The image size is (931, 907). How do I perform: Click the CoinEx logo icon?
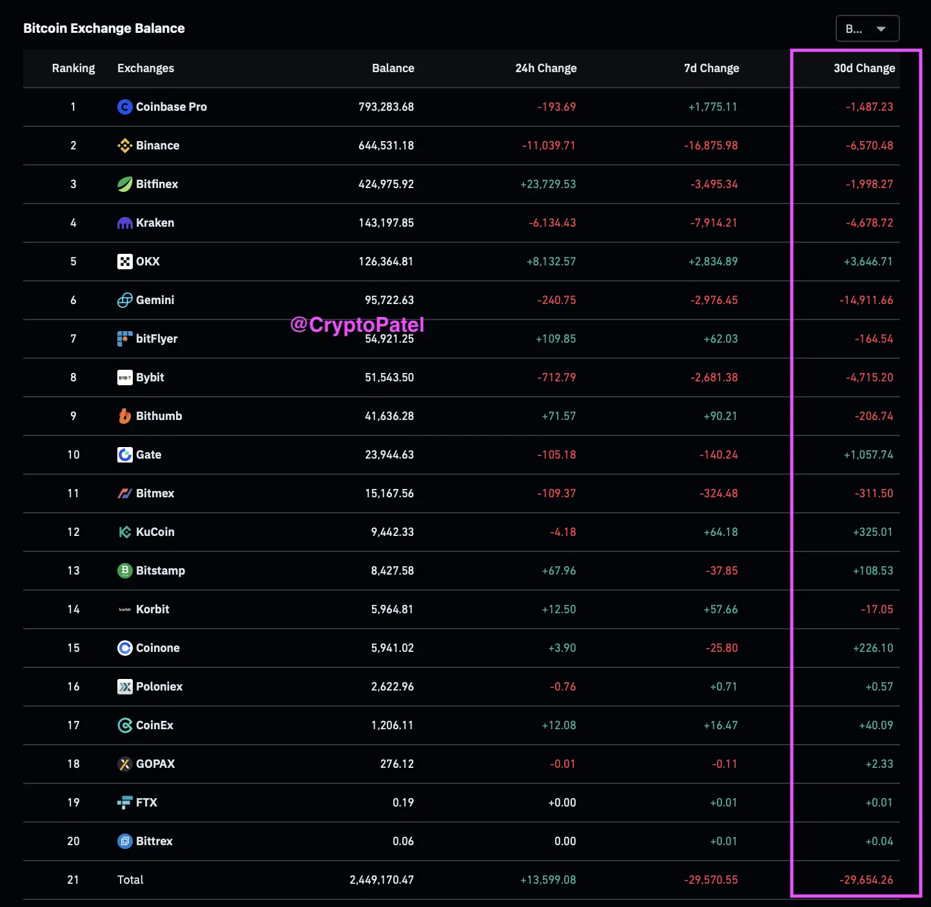(x=124, y=725)
